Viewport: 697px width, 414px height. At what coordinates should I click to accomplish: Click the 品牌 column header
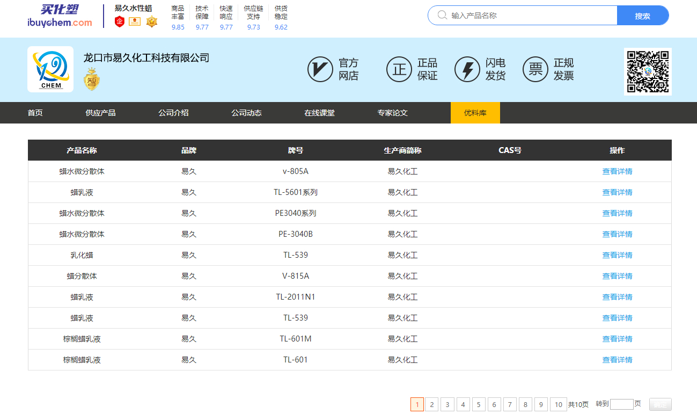tap(189, 150)
